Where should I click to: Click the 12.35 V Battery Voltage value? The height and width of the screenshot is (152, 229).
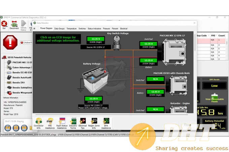(x=94, y=99)
